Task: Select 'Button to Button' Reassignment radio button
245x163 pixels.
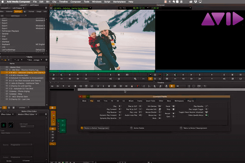Action: tap(82, 128)
